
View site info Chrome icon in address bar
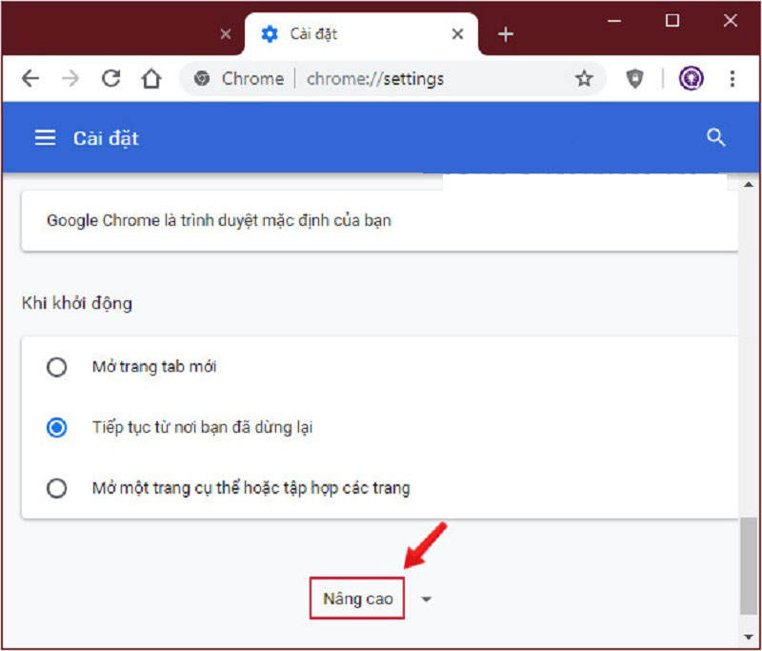202,78
